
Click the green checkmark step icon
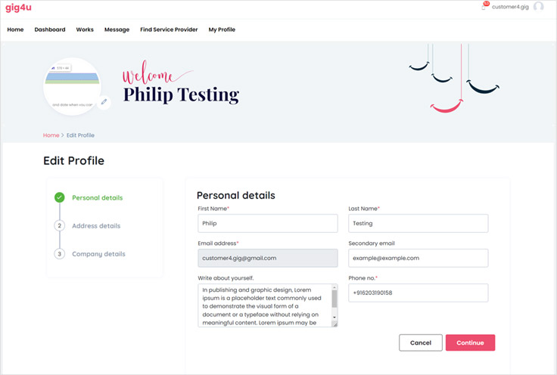[59, 197]
